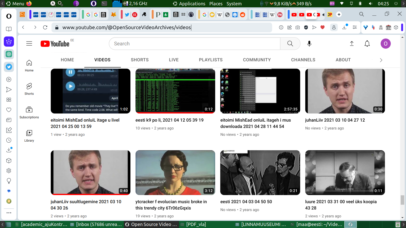Switch to the PLAYLISTS tab
This screenshot has width=406, height=228.
pyautogui.click(x=211, y=60)
